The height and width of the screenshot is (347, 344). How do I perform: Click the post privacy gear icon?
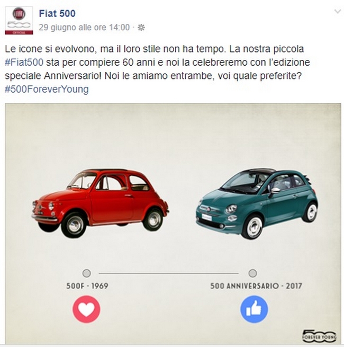pos(141,28)
